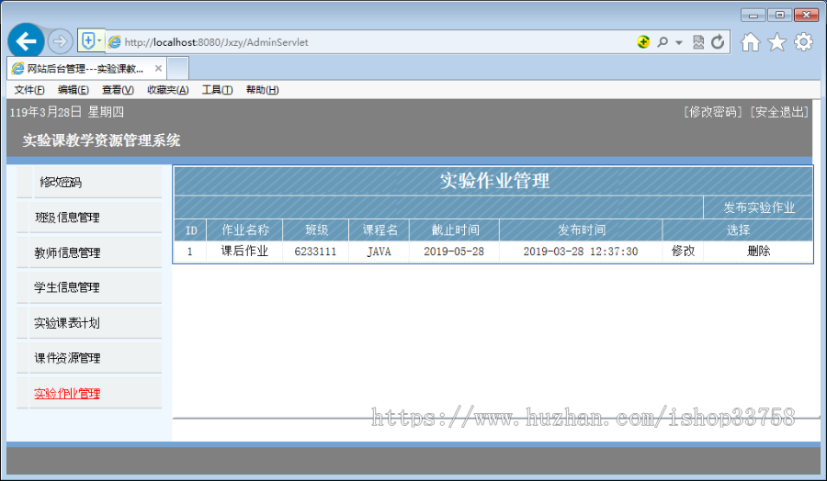Click the date text 119年3月28日 星期四
The height and width of the screenshot is (481, 827).
67,112
